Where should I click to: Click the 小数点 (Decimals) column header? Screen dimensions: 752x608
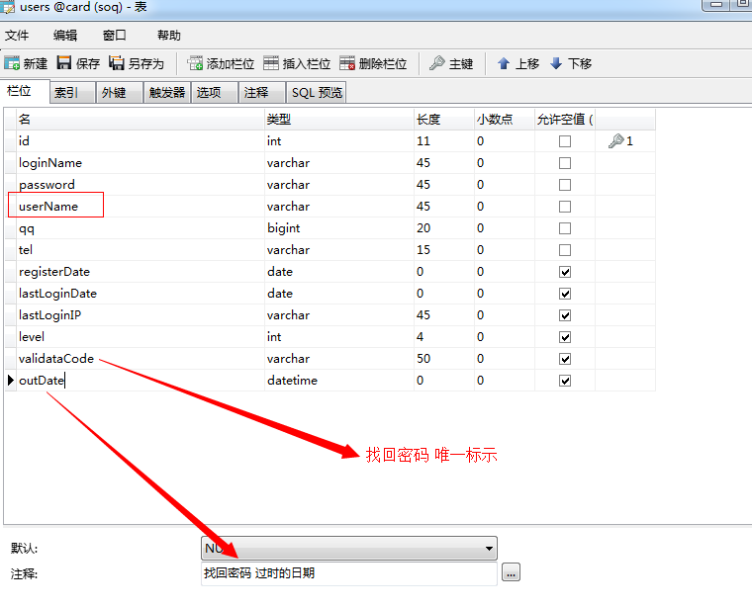[505, 119]
